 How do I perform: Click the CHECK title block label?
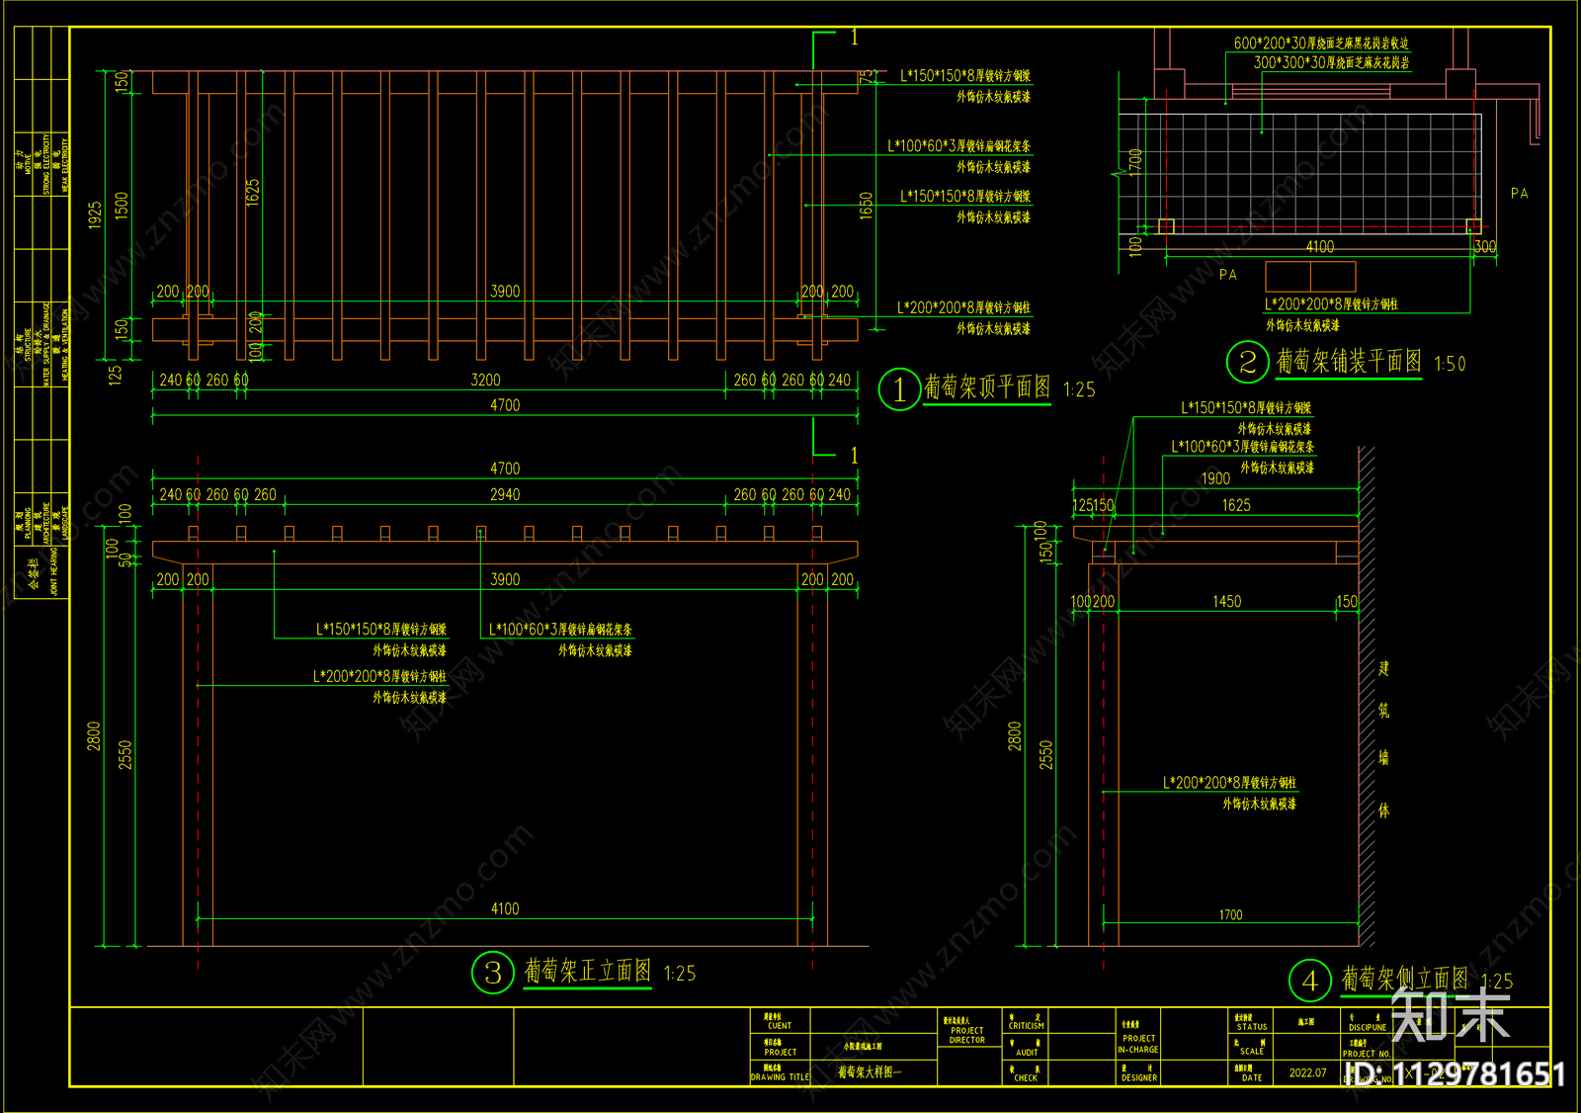click(1026, 1078)
